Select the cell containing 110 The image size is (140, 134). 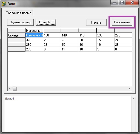point(88,35)
